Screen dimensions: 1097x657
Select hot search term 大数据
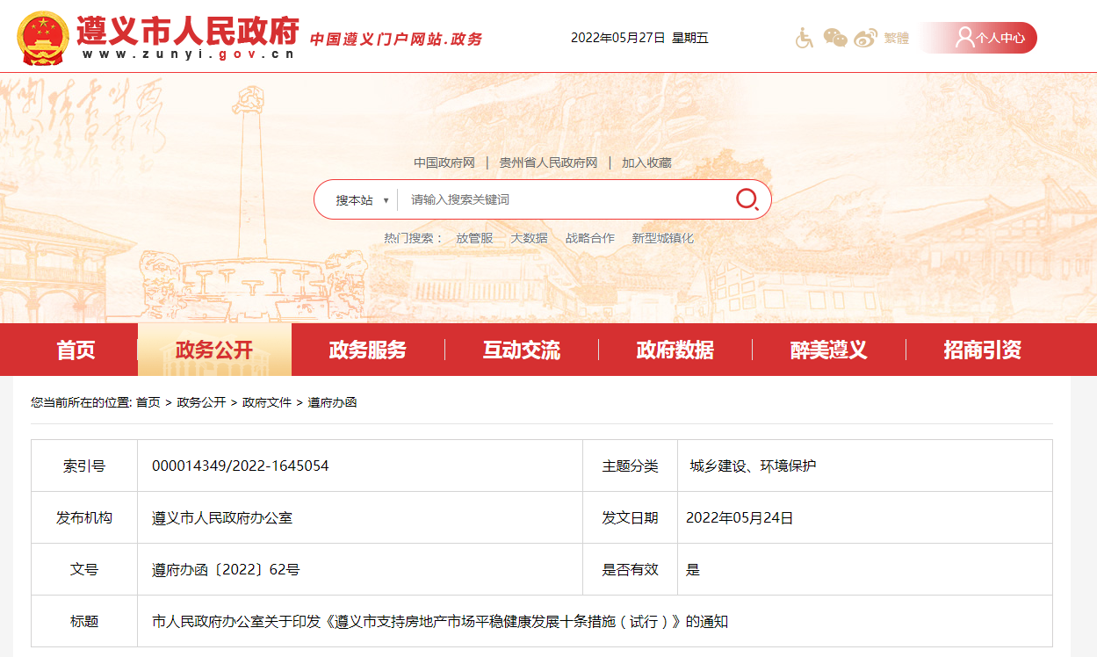tap(529, 238)
